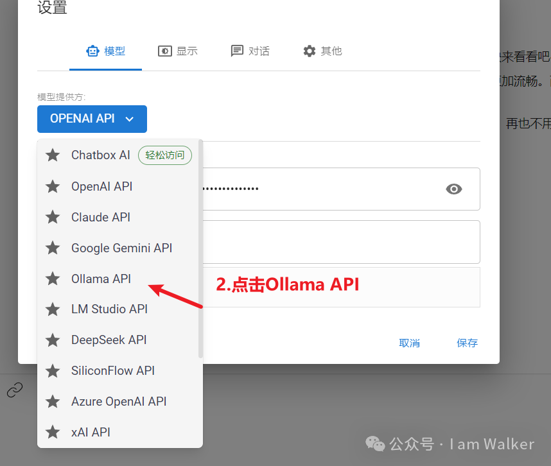
Task: Pick LM Studio API option
Action: 120,309
